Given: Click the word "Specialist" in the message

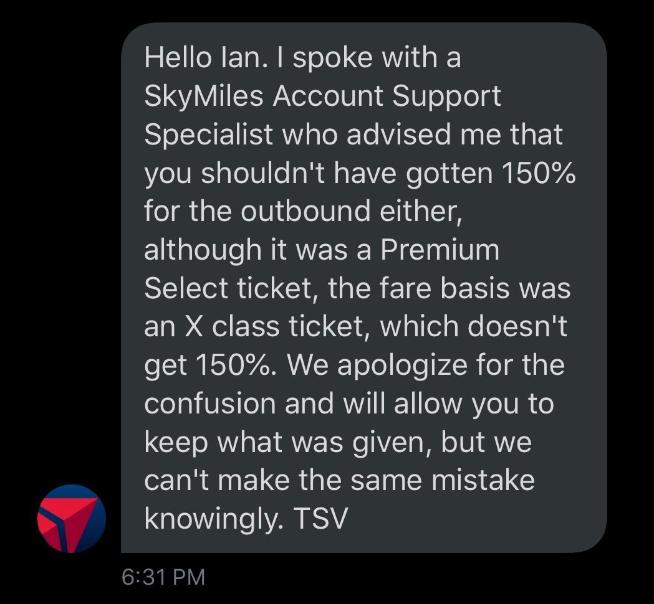Looking at the screenshot, I should tap(209, 135).
